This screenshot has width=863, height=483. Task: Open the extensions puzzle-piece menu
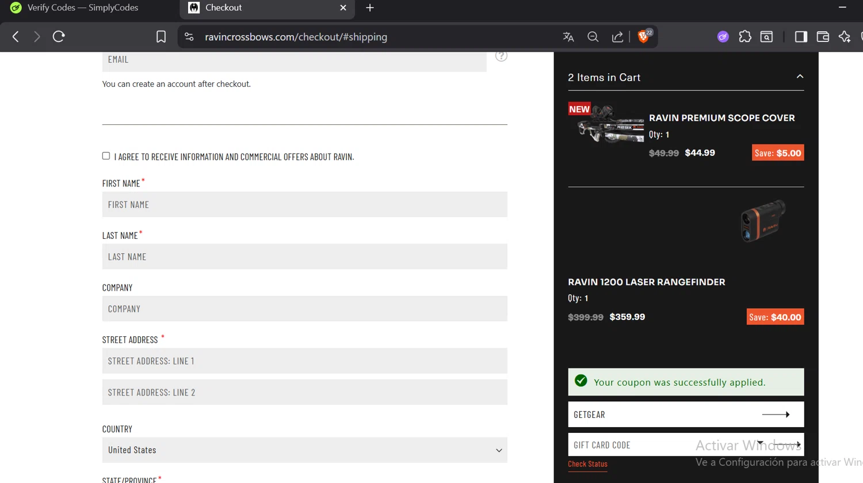[x=745, y=37]
